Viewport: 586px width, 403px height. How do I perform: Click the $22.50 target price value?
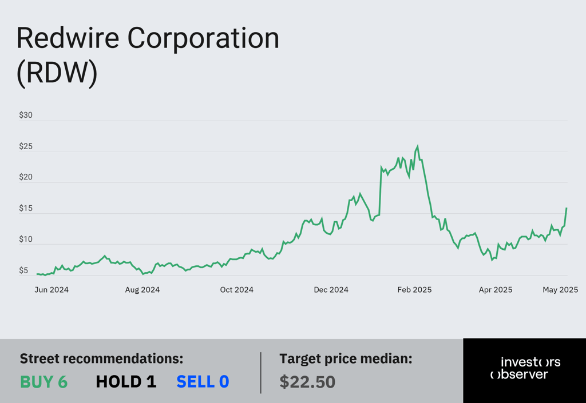point(307,382)
